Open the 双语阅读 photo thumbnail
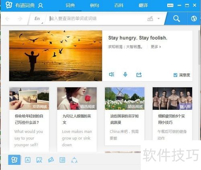This screenshot has height=170, width=201. 29,98
